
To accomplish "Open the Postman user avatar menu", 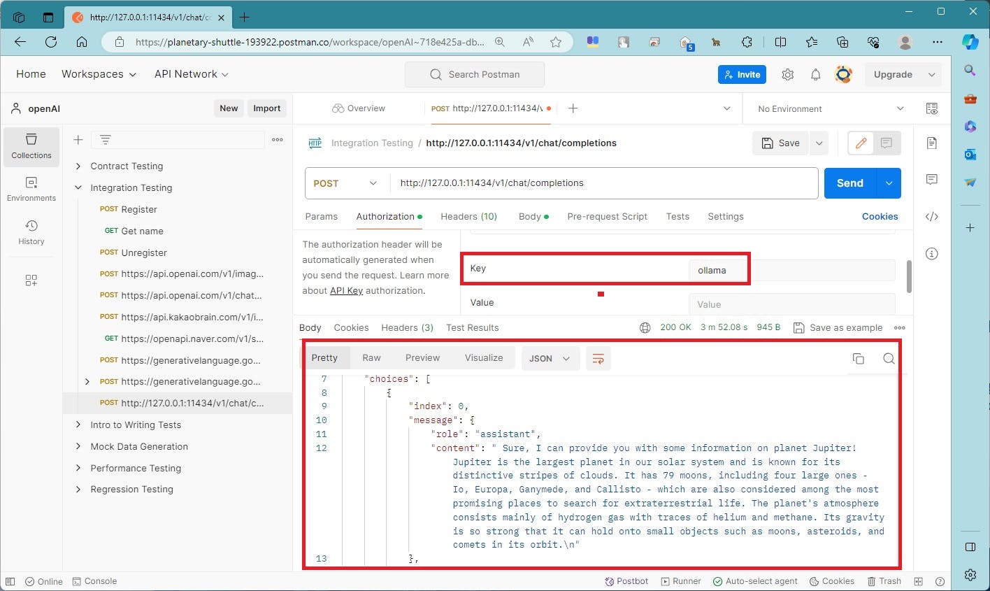I will click(x=844, y=74).
